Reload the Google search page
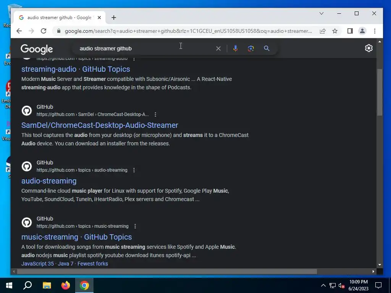 click(x=44, y=31)
